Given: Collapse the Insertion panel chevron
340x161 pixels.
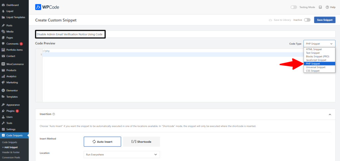Looking at the screenshot, I should click(x=330, y=114).
